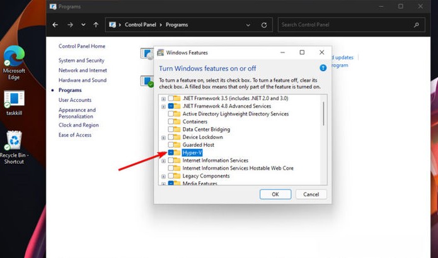
Task: Enable the Containers feature checkbox
Action: coord(171,121)
